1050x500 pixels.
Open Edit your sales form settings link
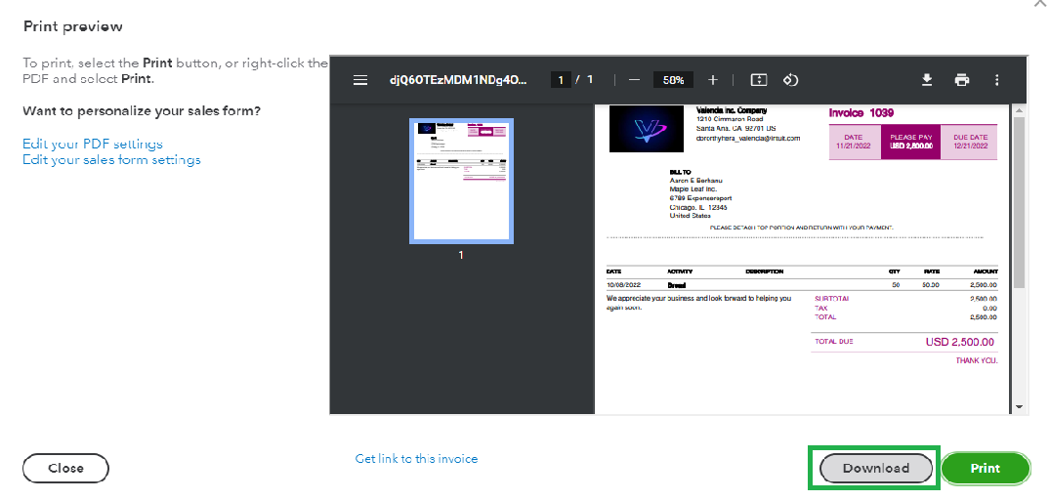pyautogui.click(x=111, y=160)
